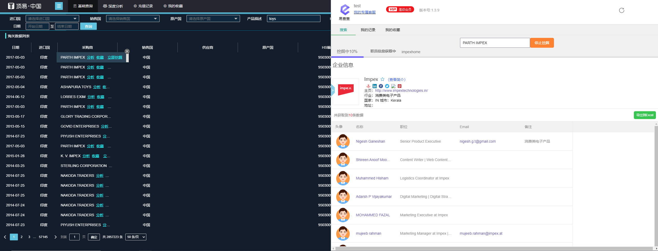Click the blue hexagon arrow to collapse panel
The height and width of the screenshot is (251, 658).
click(x=333, y=90)
